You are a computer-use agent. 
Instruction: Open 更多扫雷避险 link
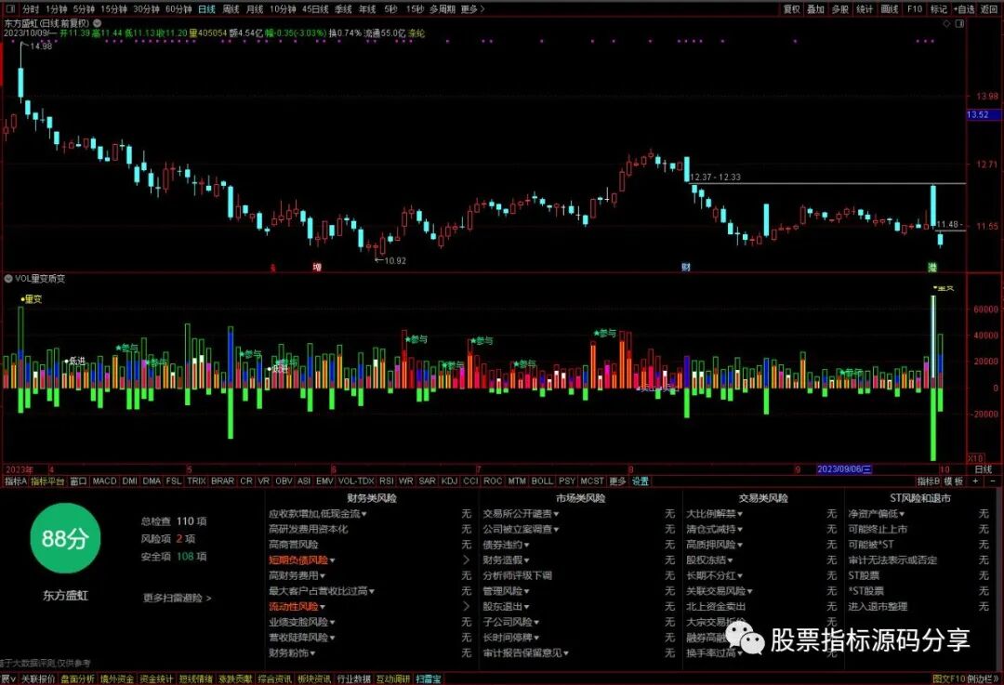tap(177, 598)
